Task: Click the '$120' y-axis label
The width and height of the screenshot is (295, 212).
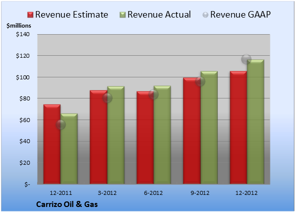Action: [23, 56]
